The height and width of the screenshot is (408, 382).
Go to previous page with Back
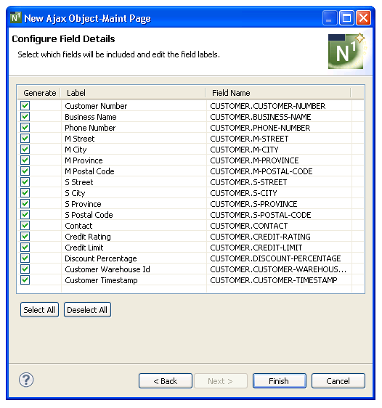click(x=166, y=381)
